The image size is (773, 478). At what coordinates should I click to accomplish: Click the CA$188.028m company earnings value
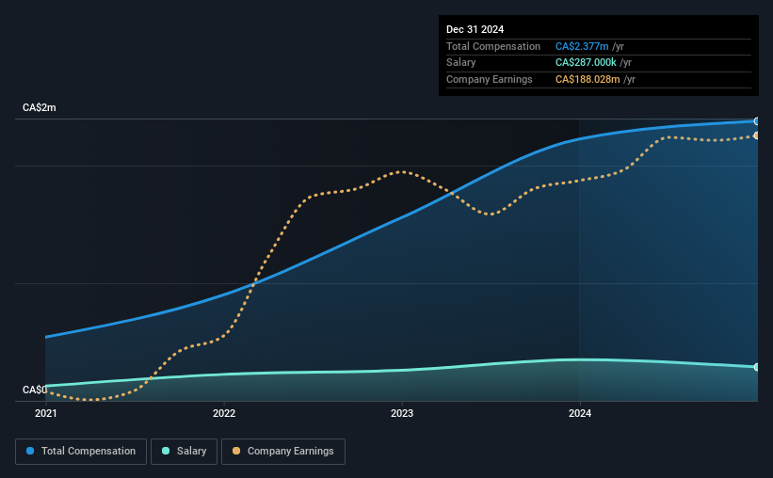[x=588, y=79]
